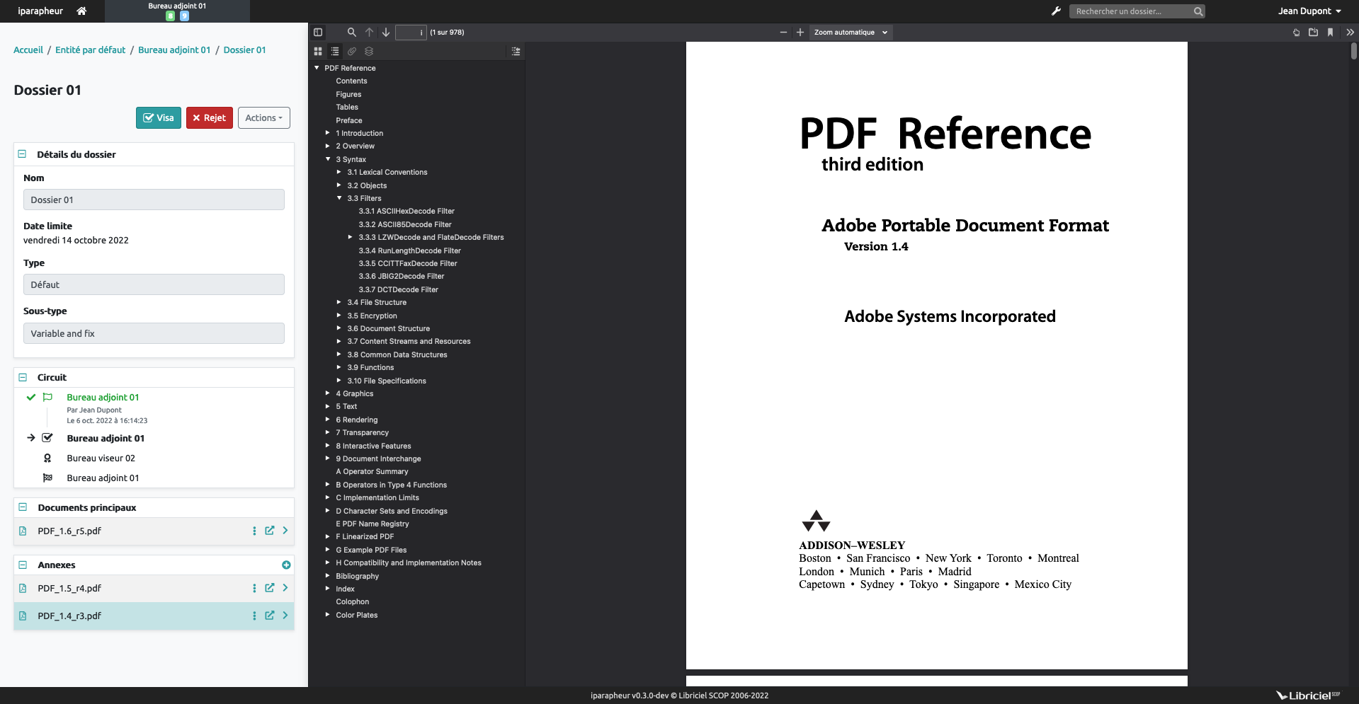Collapse the PDF Reference outline root
The image size is (1359, 704).
pyautogui.click(x=317, y=68)
